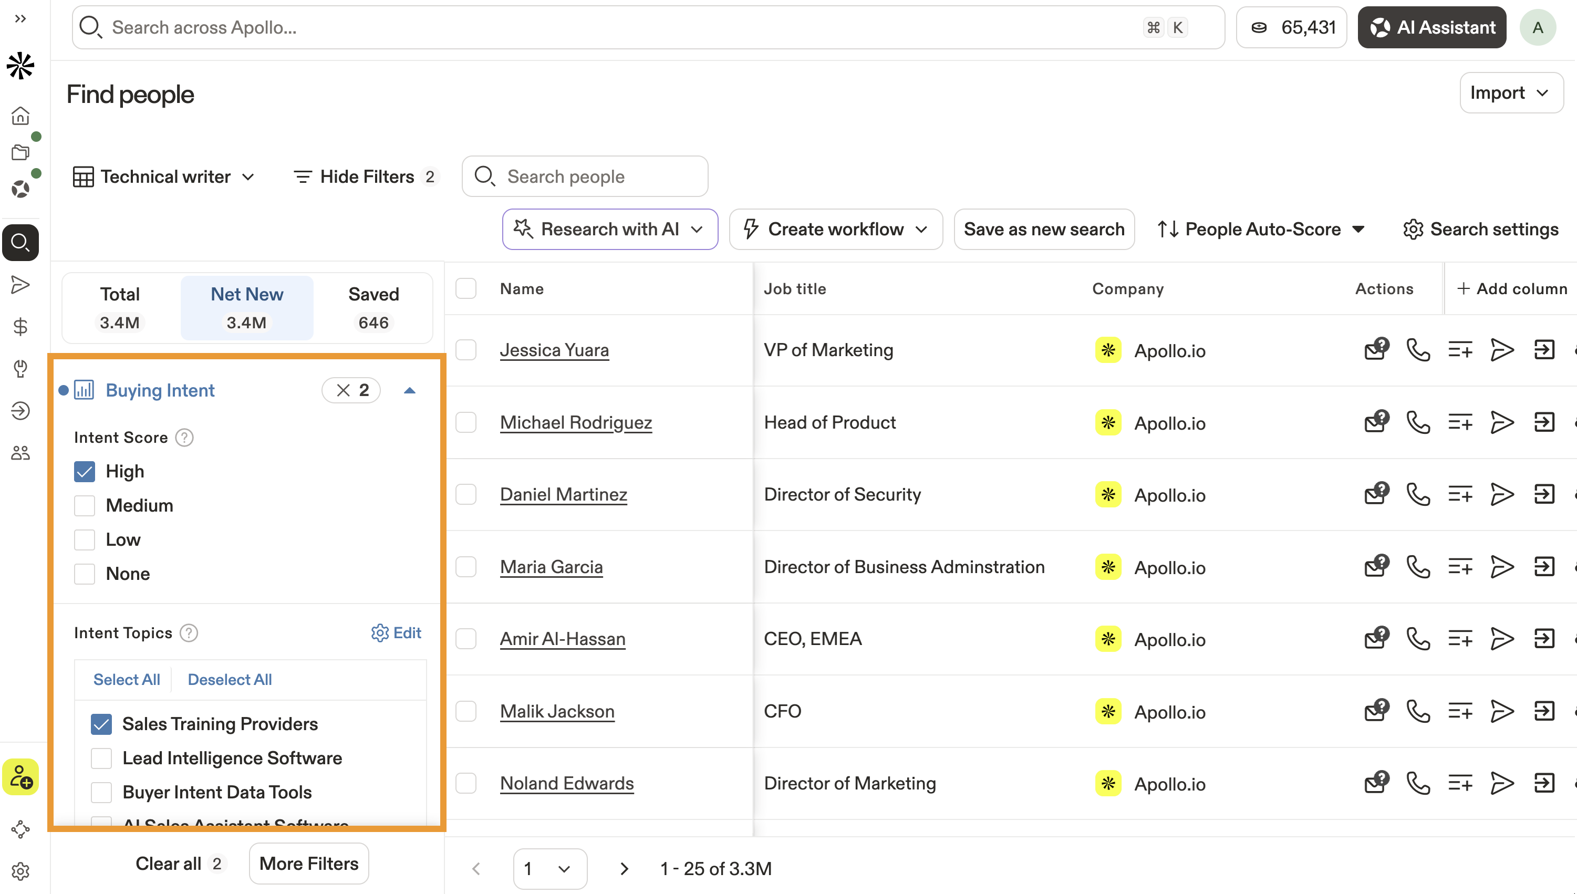The width and height of the screenshot is (1577, 894).
Task: Click the Deselect All link
Action: pos(230,679)
